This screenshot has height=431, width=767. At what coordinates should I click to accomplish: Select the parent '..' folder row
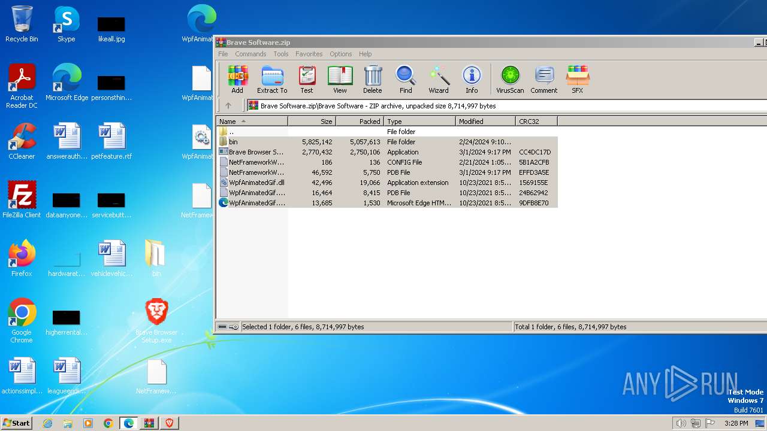[x=386, y=132]
